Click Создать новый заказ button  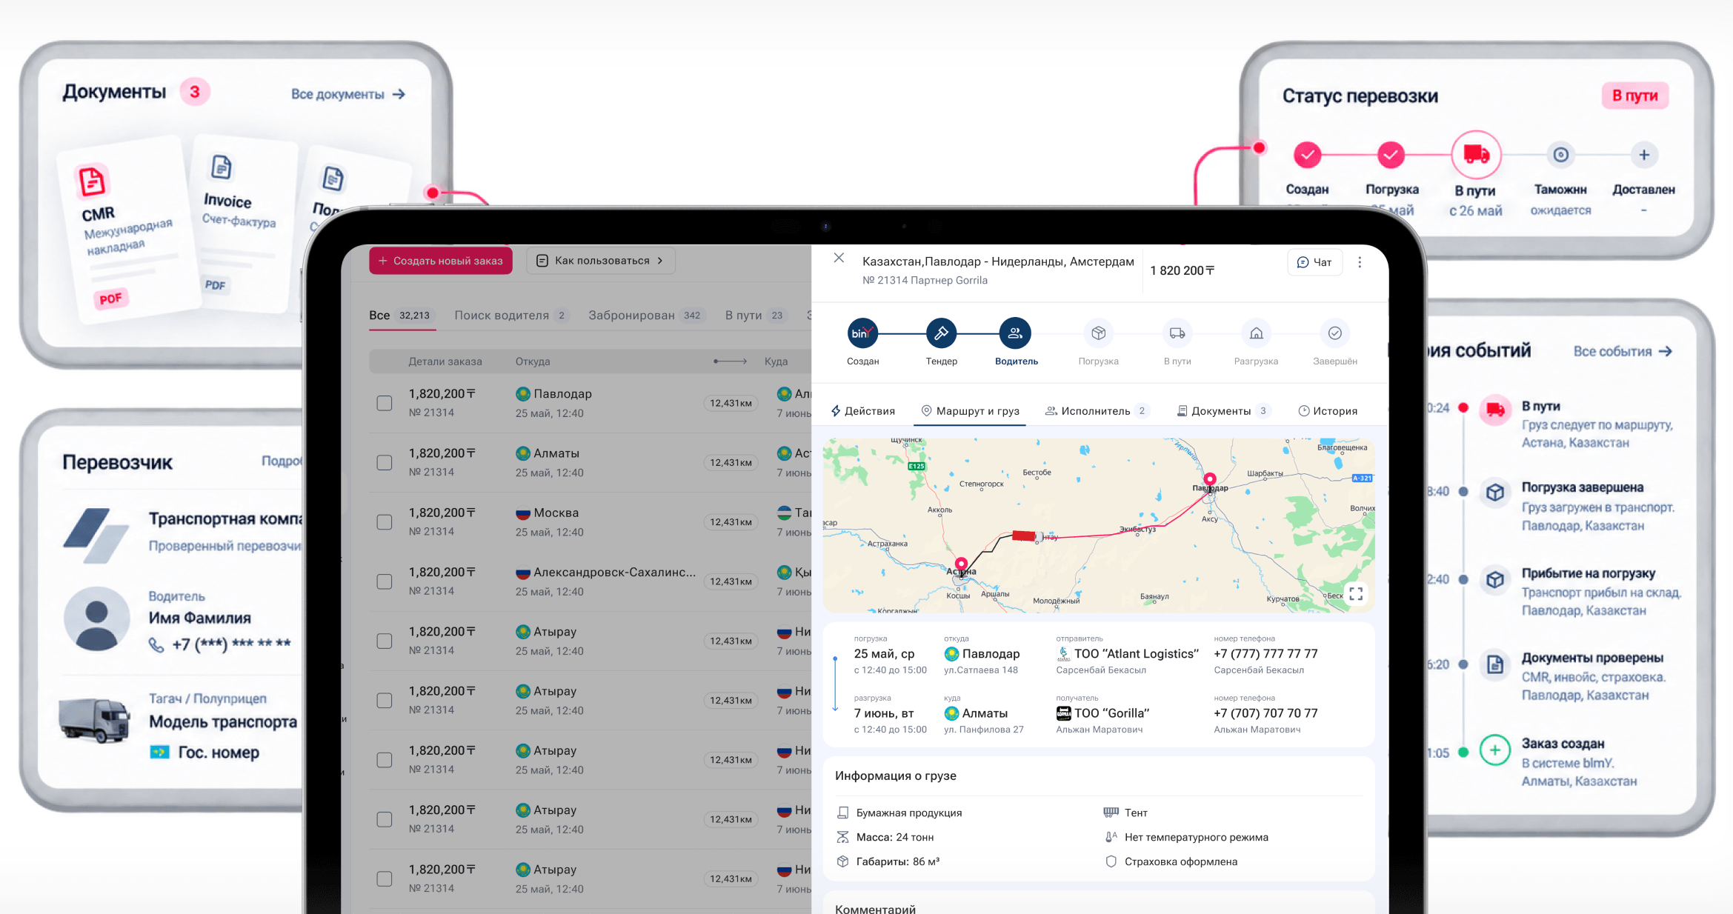click(x=441, y=261)
